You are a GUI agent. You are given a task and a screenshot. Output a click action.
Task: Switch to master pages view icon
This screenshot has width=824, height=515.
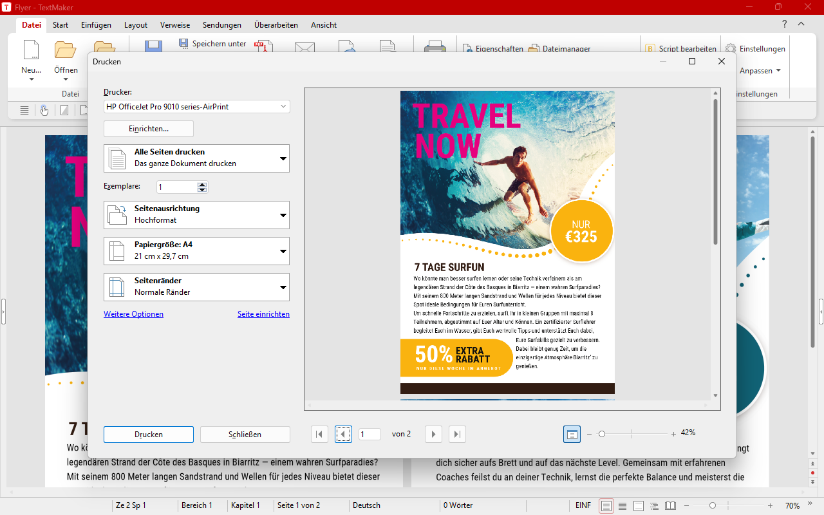639,506
